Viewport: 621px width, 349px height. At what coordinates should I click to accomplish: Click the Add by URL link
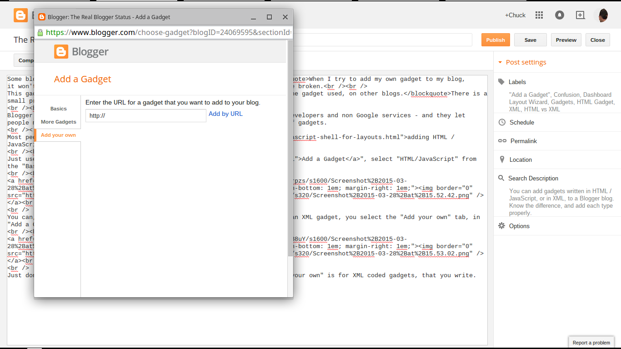click(x=225, y=114)
